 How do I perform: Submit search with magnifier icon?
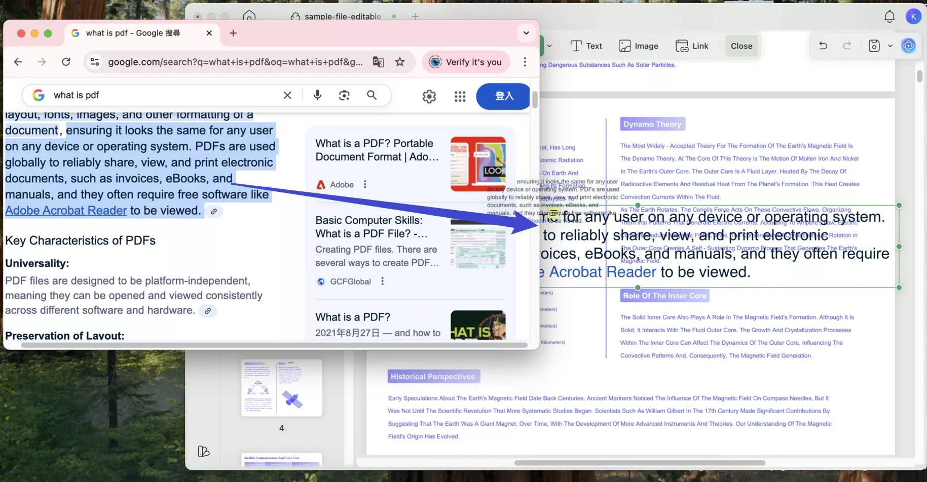372,95
